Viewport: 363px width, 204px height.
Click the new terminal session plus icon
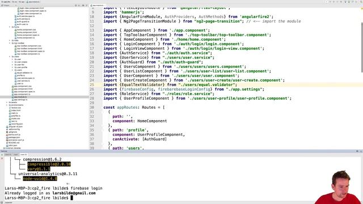coord(2,155)
